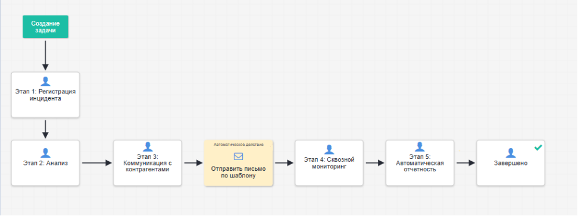Select arrow from automatic action to Этап 4
Screen dimensions: 578x216
[x=284, y=163]
